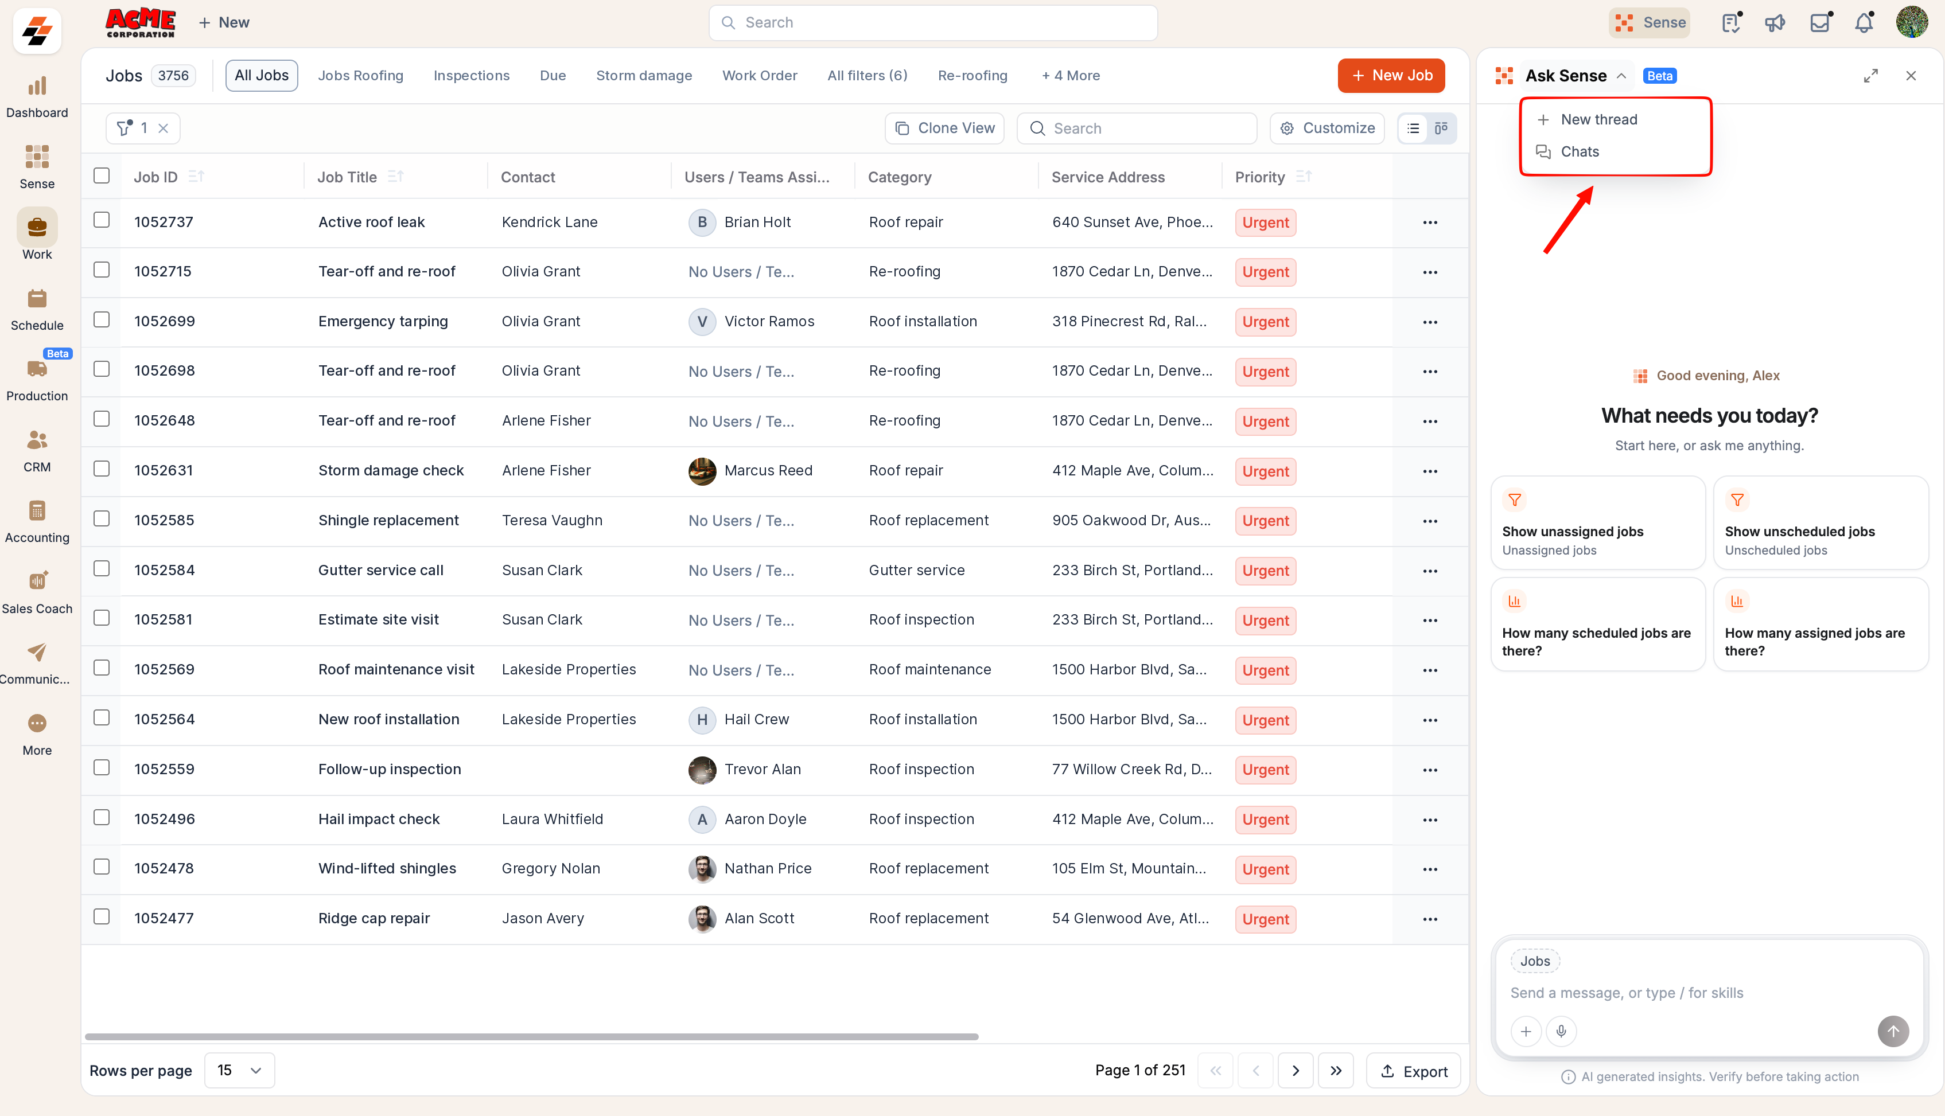
Task: Open the + New menu in header
Action: [x=224, y=22]
